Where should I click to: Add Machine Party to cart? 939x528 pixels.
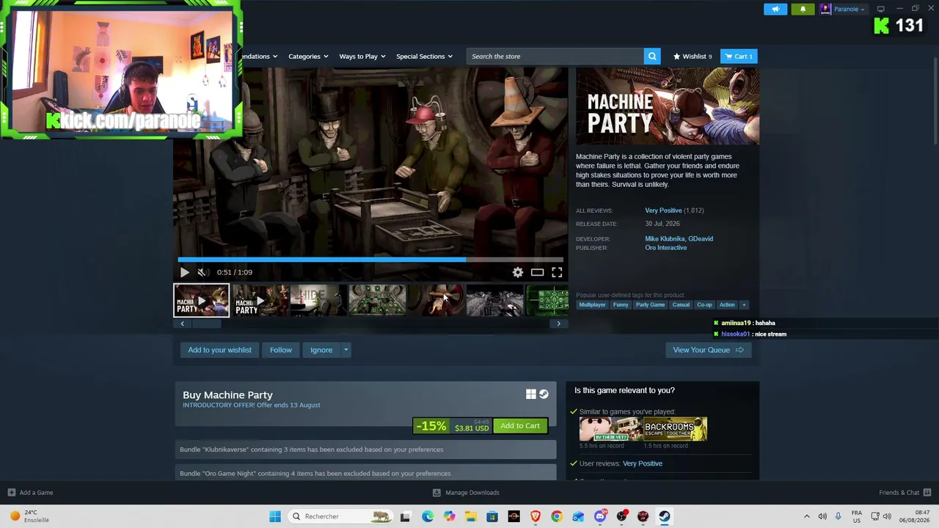(x=520, y=426)
